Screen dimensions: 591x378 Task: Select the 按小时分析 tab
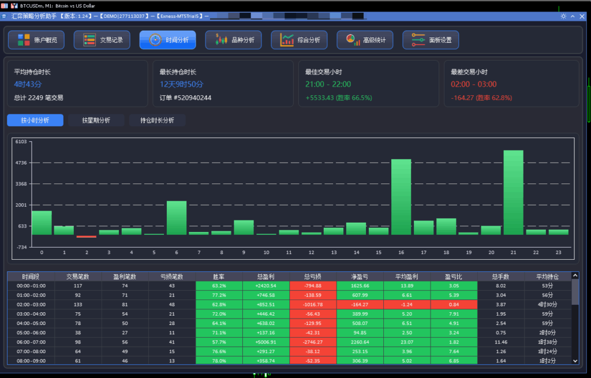35,121
